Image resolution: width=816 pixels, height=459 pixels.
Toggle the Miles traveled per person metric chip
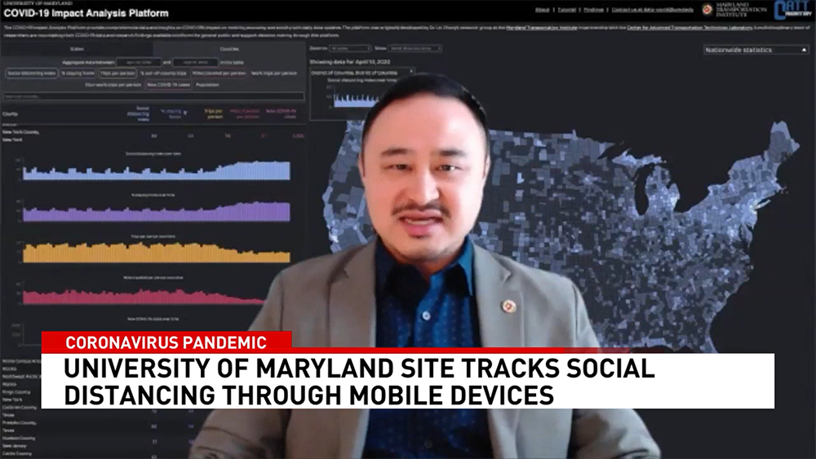click(x=219, y=73)
